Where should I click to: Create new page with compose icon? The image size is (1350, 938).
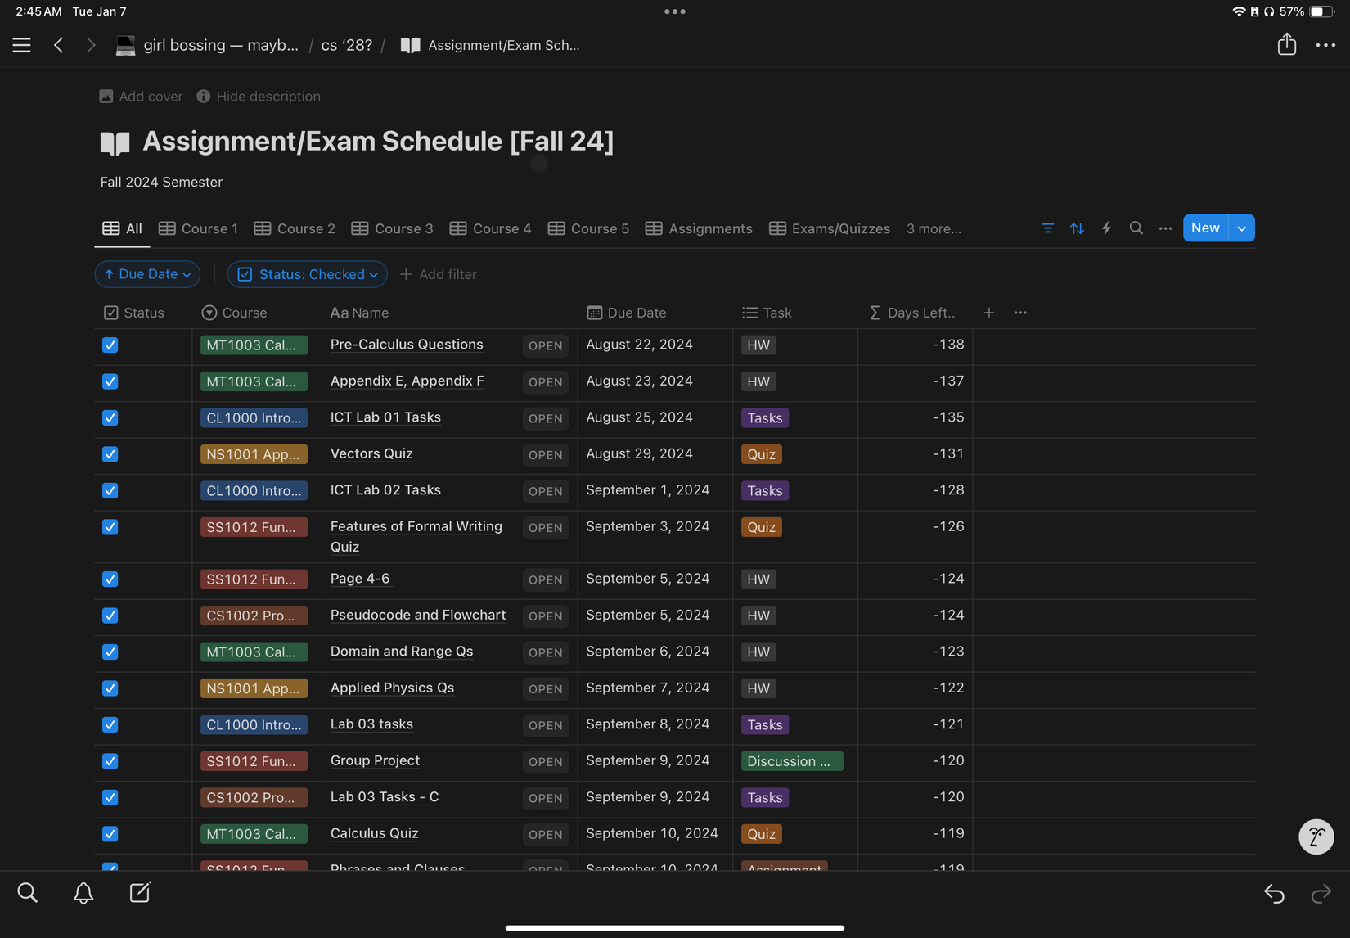pyautogui.click(x=140, y=893)
